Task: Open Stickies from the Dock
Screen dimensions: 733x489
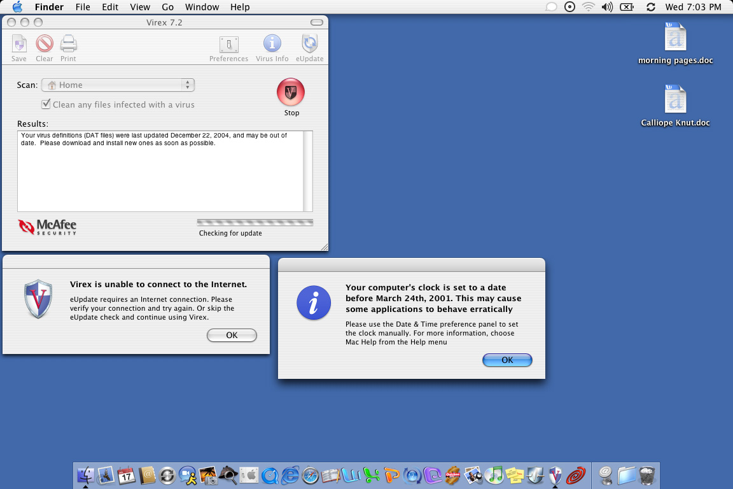Action: (515, 476)
